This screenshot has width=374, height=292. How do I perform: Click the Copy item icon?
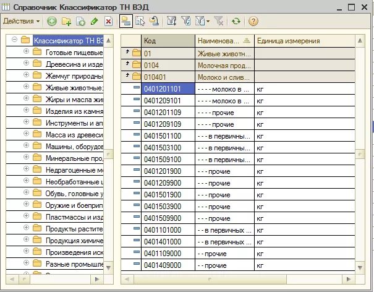pos(80,22)
